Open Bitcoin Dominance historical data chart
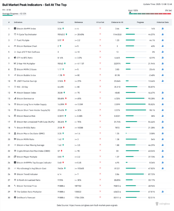The height and width of the screenshot is (211, 174). (162, 98)
